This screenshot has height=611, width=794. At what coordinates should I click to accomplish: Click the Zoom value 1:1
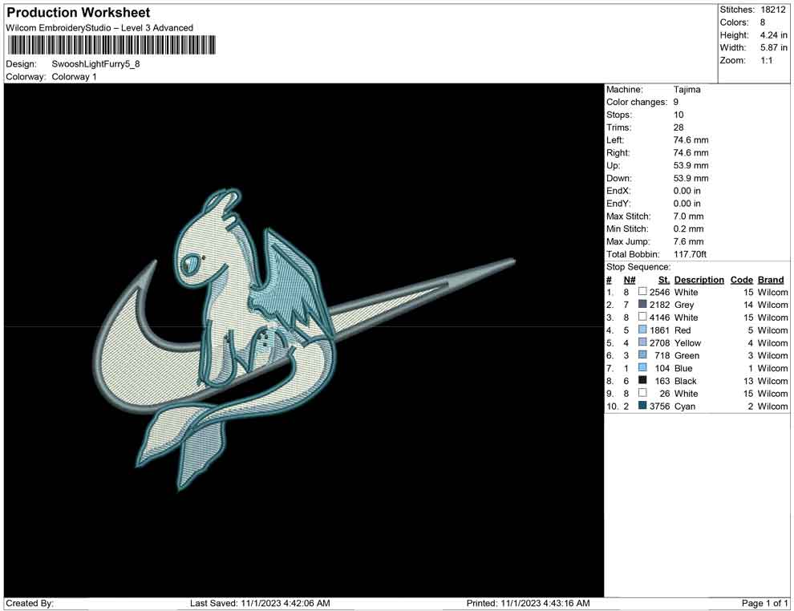click(767, 60)
